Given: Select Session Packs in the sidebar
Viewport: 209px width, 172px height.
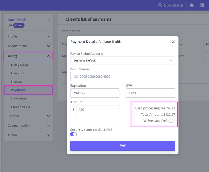Looking at the screenshot, I should tap(20, 107).
